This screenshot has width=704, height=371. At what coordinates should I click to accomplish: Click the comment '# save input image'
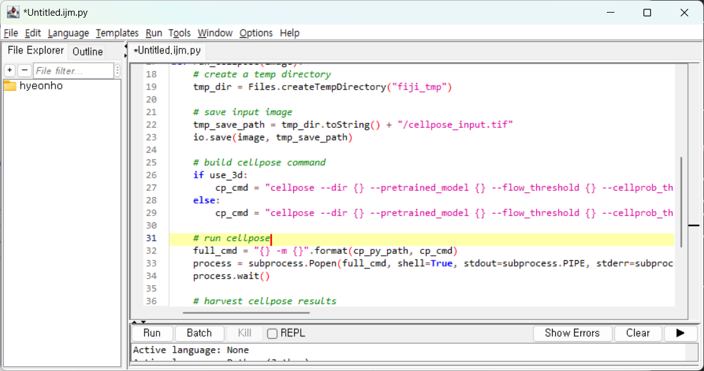(x=242, y=112)
